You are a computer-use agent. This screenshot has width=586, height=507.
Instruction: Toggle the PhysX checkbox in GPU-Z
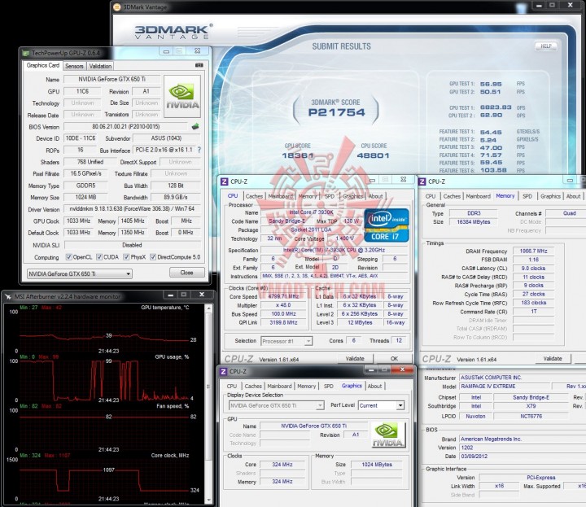click(126, 256)
